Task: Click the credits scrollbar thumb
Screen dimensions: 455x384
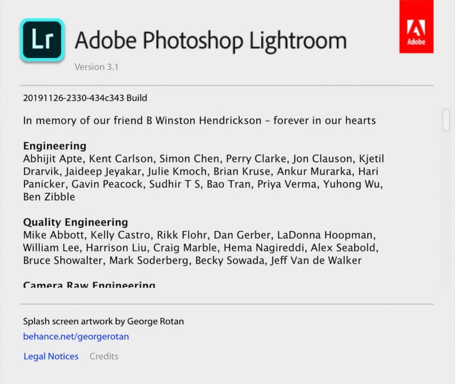Action: pos(446,120)
